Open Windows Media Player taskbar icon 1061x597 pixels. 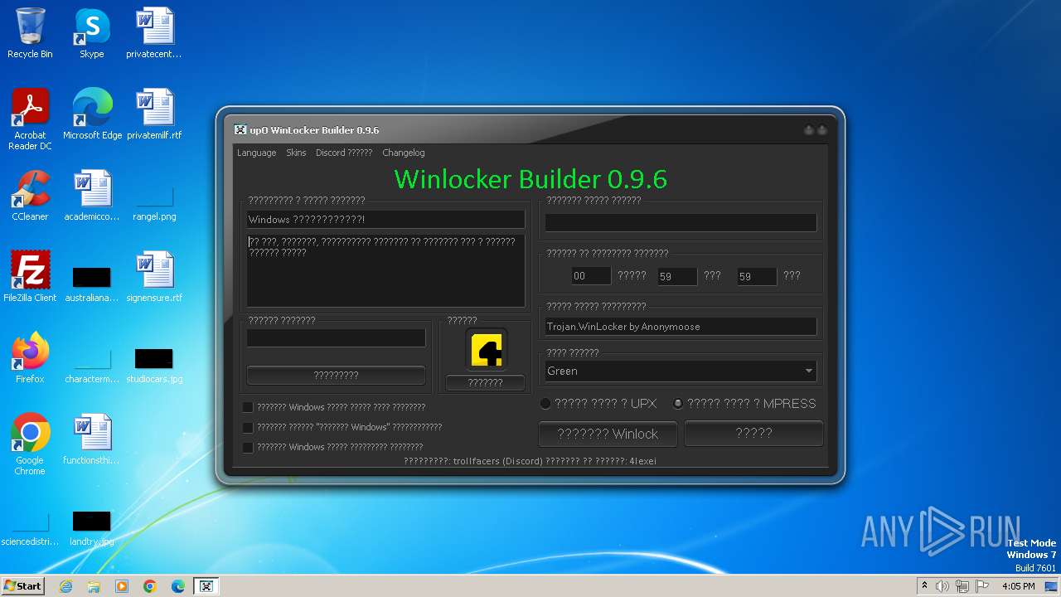[122, 586]
